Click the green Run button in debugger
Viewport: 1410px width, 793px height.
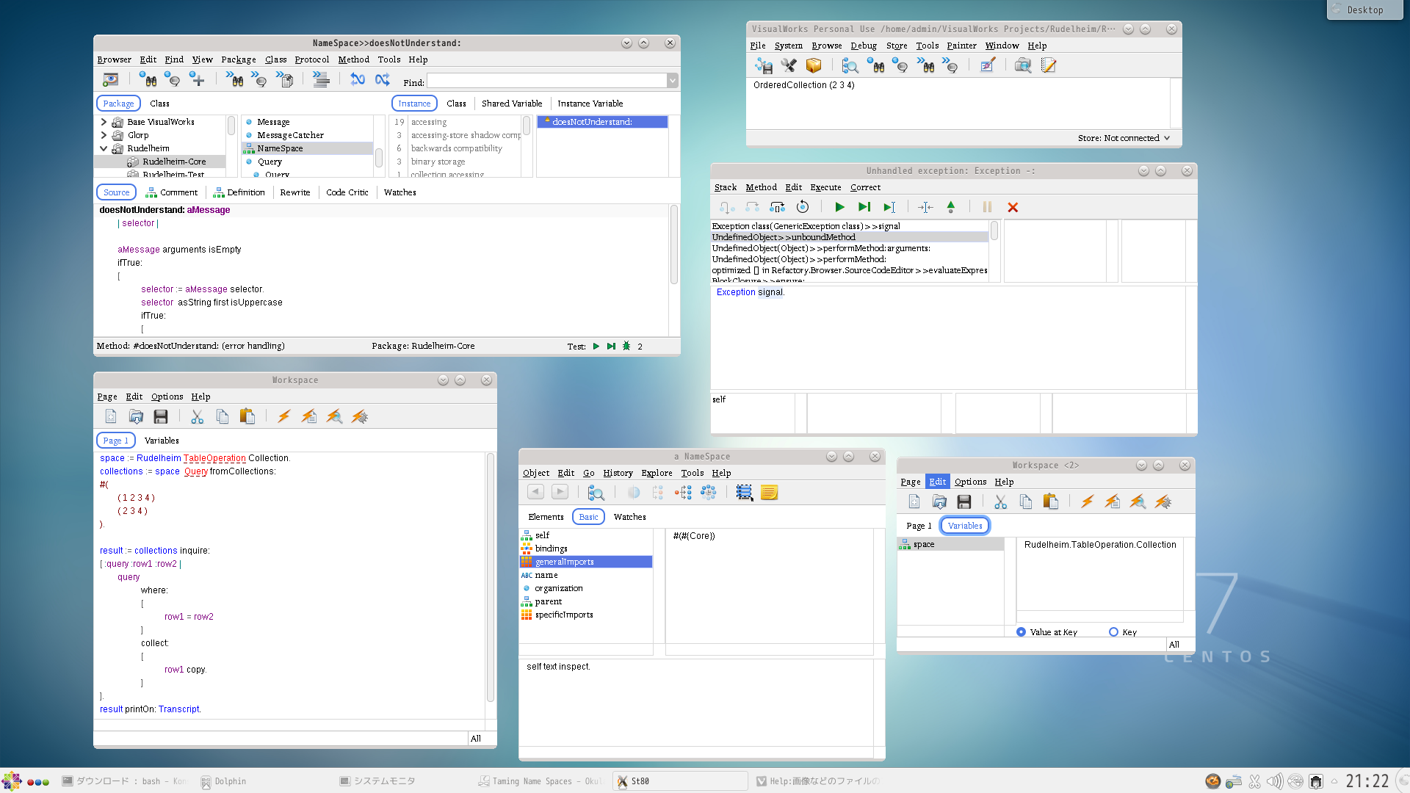click(x=839, y=208)
